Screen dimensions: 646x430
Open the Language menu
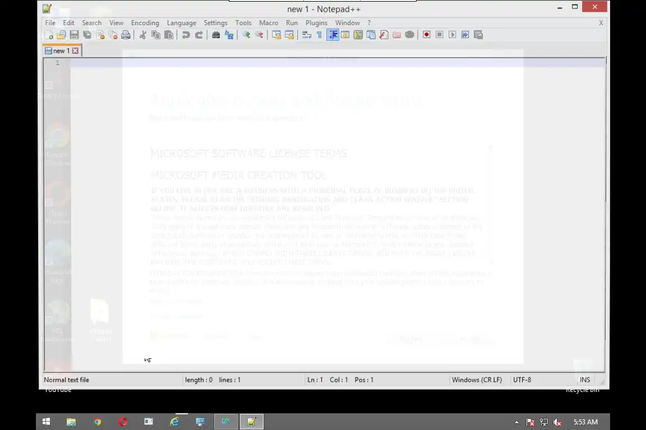[x=182, y=23]
